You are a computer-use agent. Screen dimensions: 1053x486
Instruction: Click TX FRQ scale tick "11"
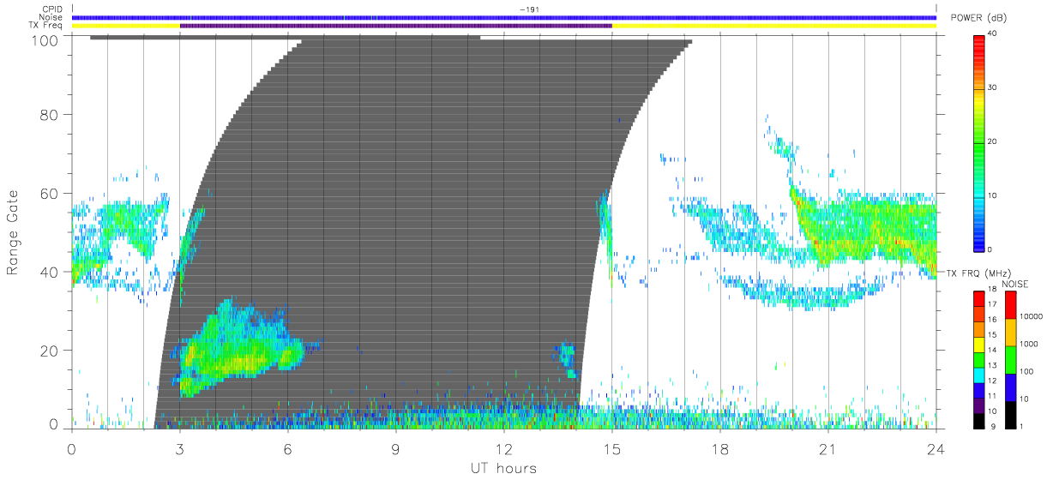992,396
